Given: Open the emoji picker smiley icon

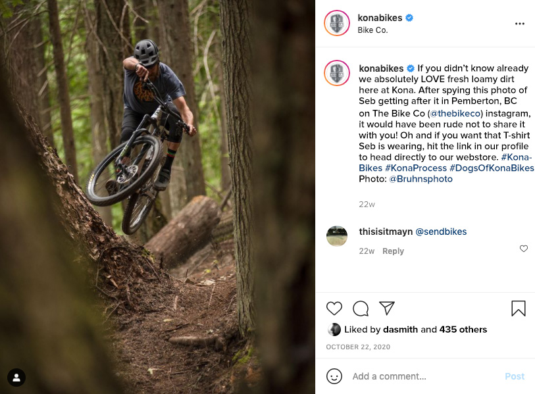Looking at the screenshot, I should tap(334, 376).
